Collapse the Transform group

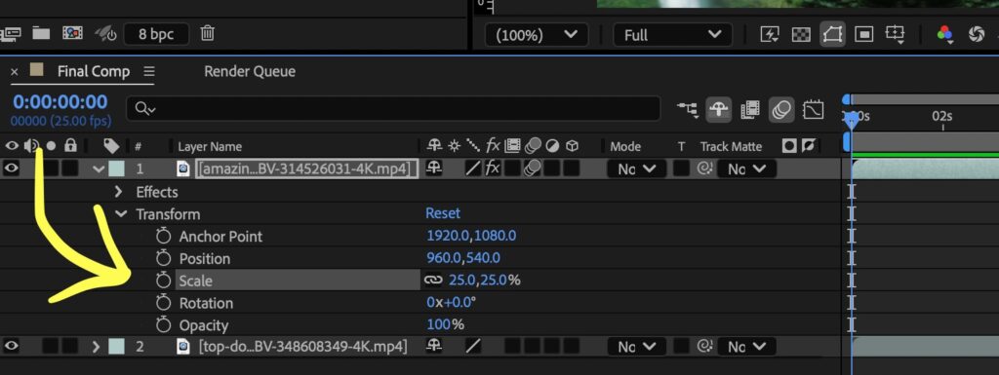[120, 214]
